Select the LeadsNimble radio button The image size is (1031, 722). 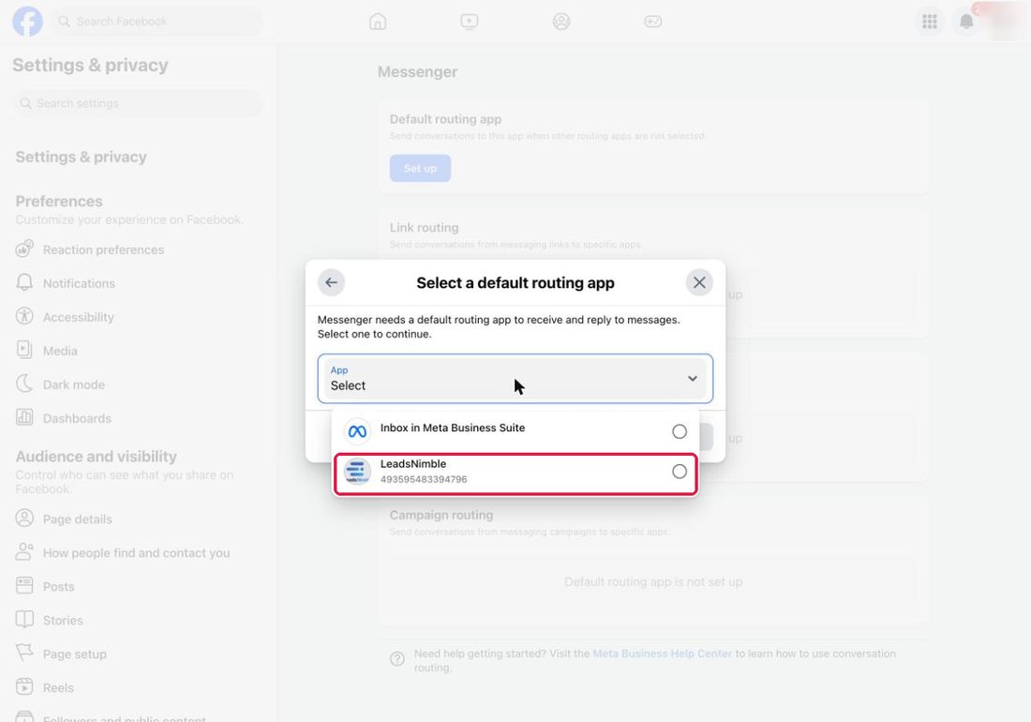pyautogui.click(x=680, y=472)
